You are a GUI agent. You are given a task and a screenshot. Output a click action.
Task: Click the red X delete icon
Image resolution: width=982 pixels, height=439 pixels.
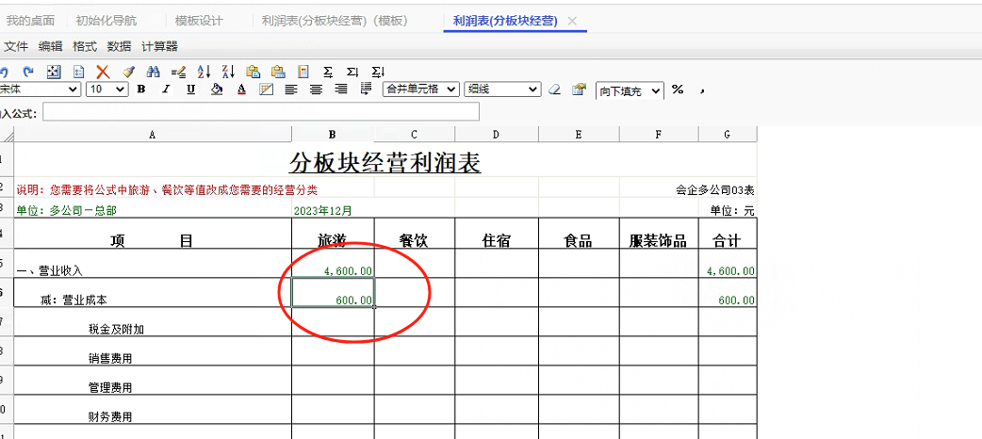(104, 72)
